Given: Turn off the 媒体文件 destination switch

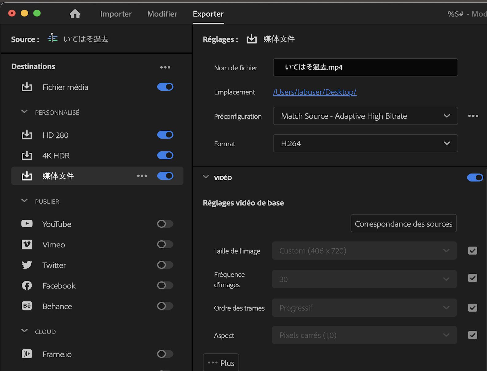Looking at the screenshot, I should [x=165, y=176].
